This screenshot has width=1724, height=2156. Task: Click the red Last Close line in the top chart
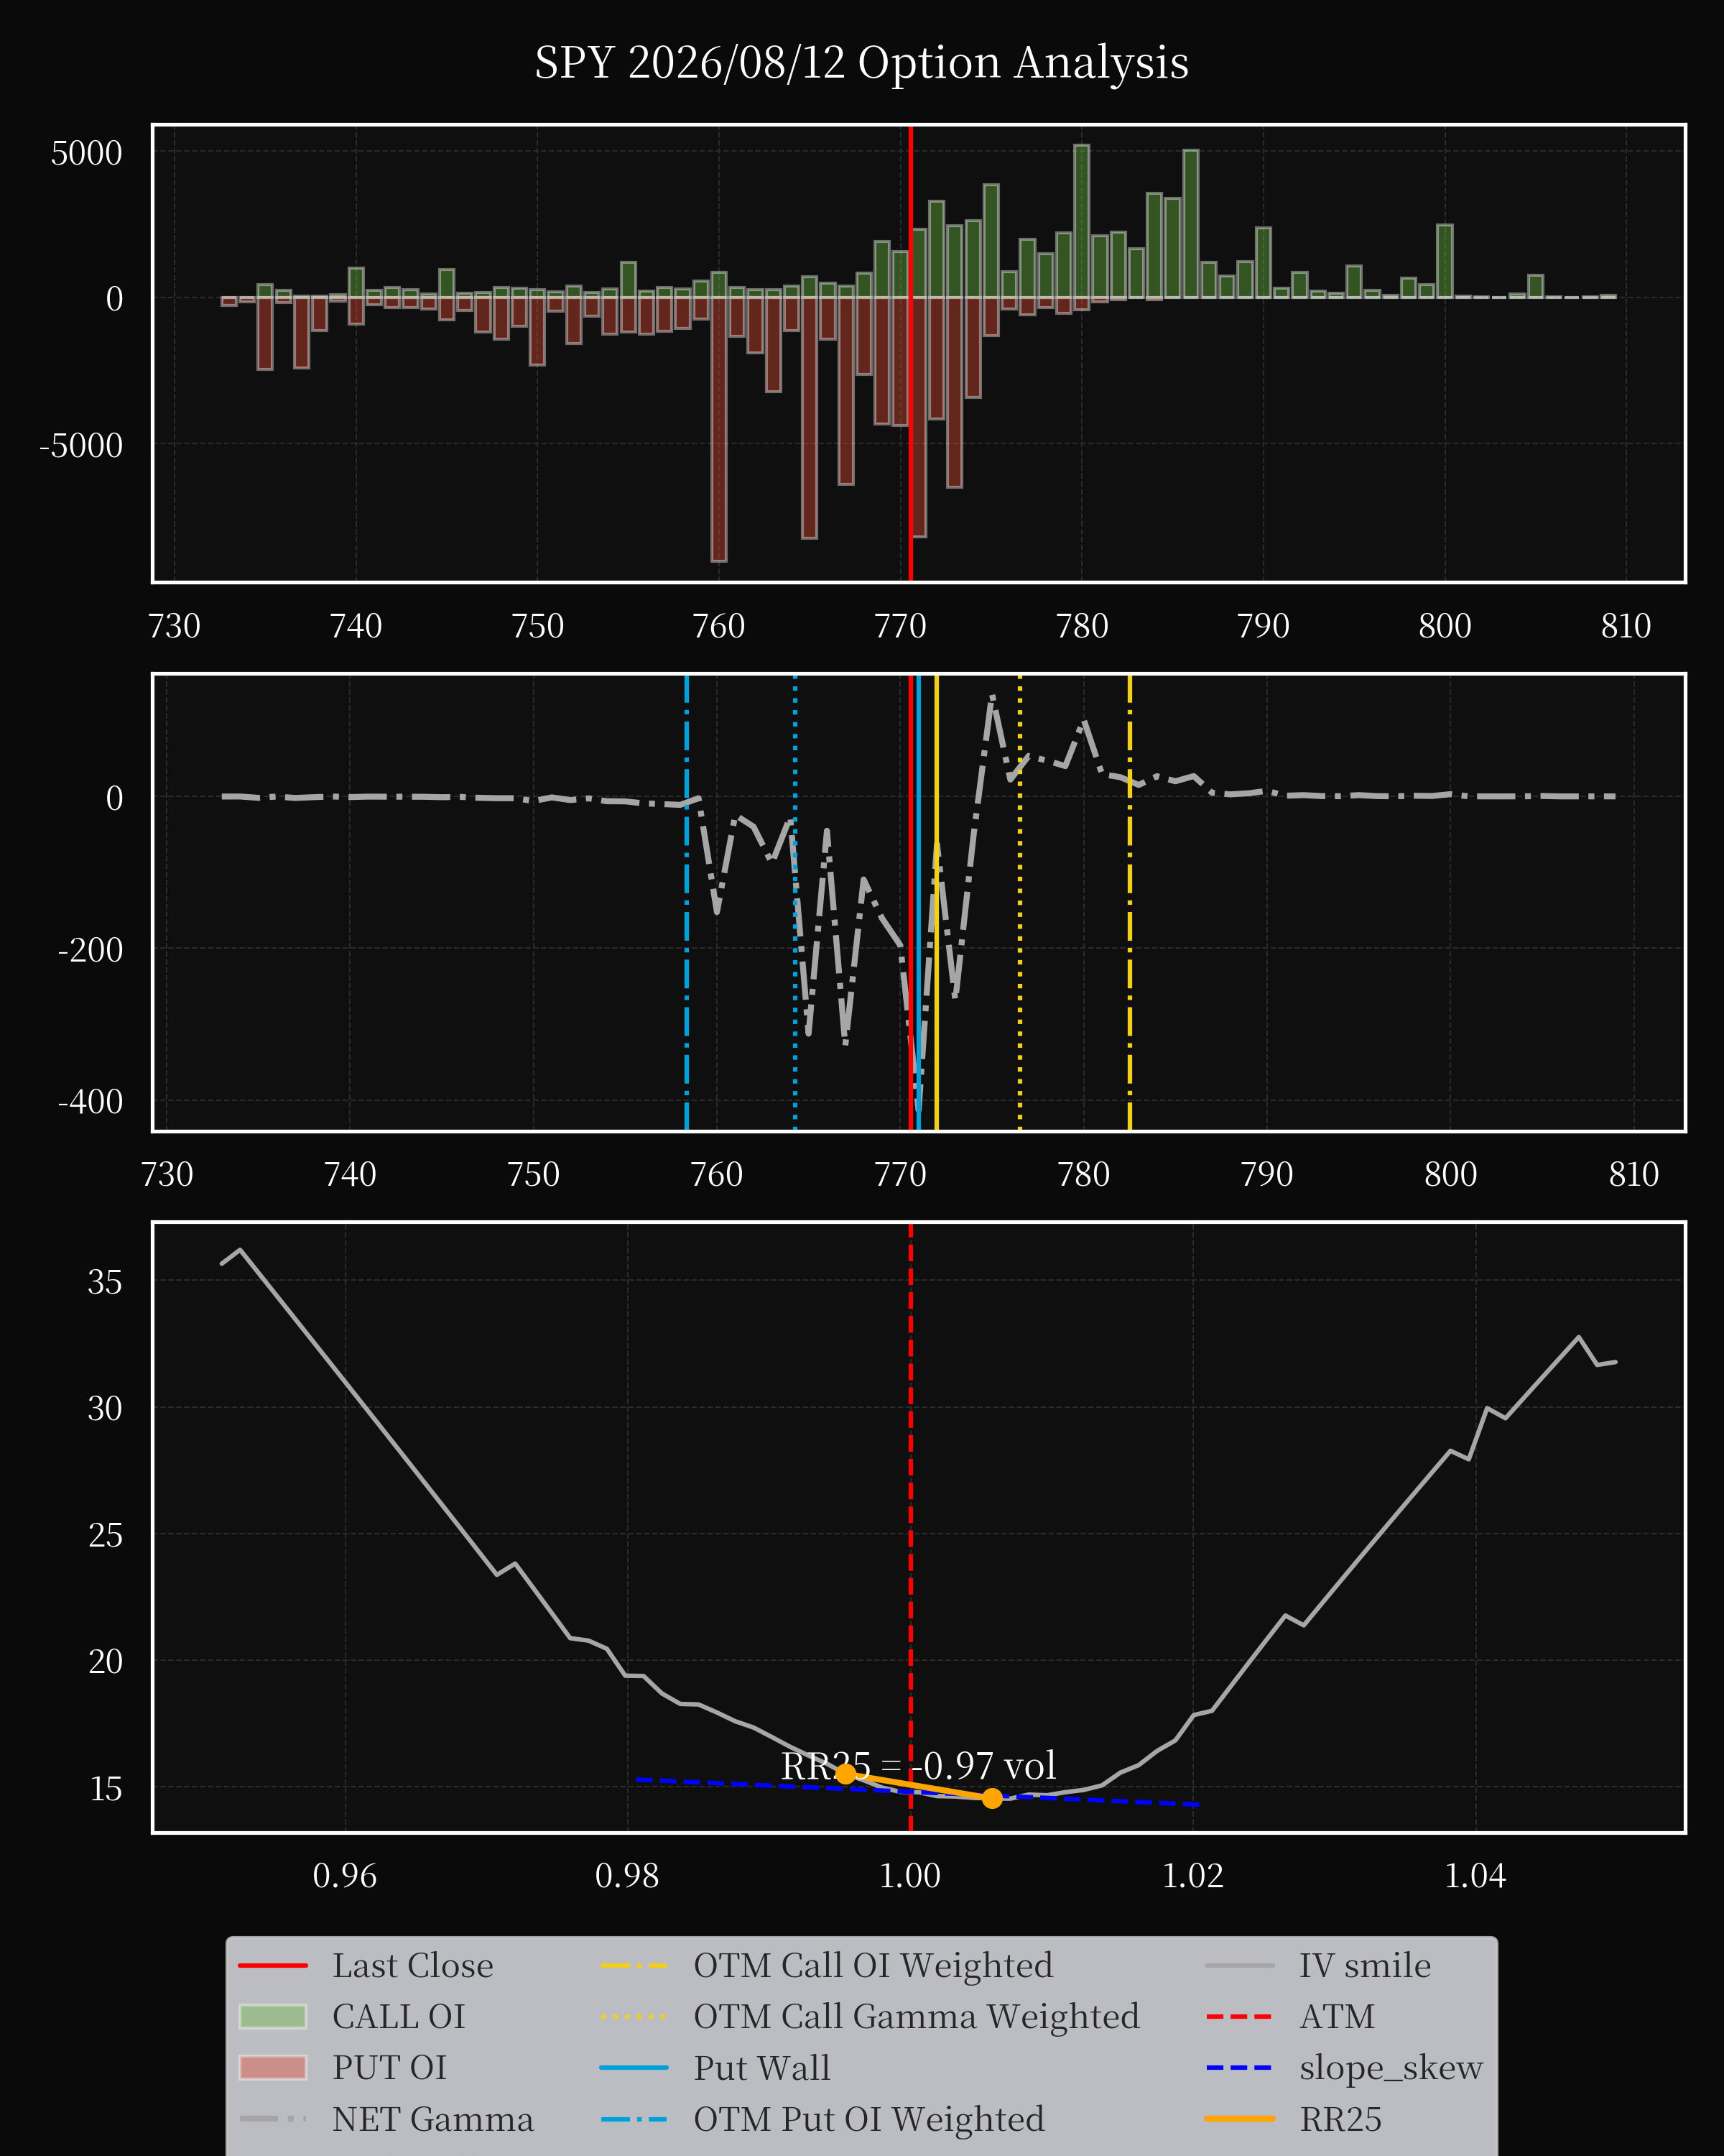click(910, 353)
